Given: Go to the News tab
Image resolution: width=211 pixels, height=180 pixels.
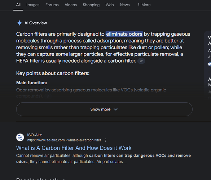Looking at the screenshot, I should point(125,5).
